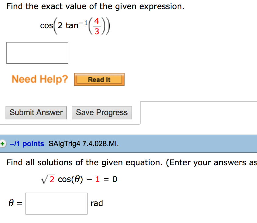Click the blank area of the blue question header
The height and width of the screenshot is (223, 257).
click(x=188, y=144)
